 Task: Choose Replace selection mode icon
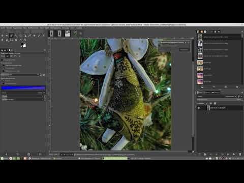8,56
